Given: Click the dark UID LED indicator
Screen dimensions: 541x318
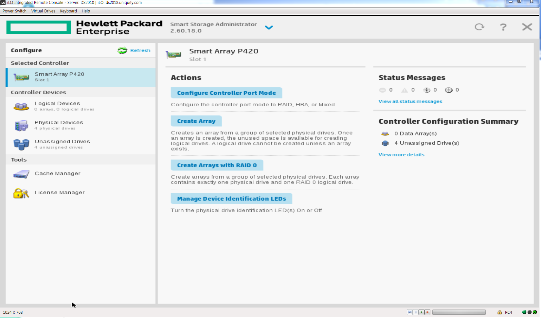Looking at the screenshot, I should click(x=529, y=312).
